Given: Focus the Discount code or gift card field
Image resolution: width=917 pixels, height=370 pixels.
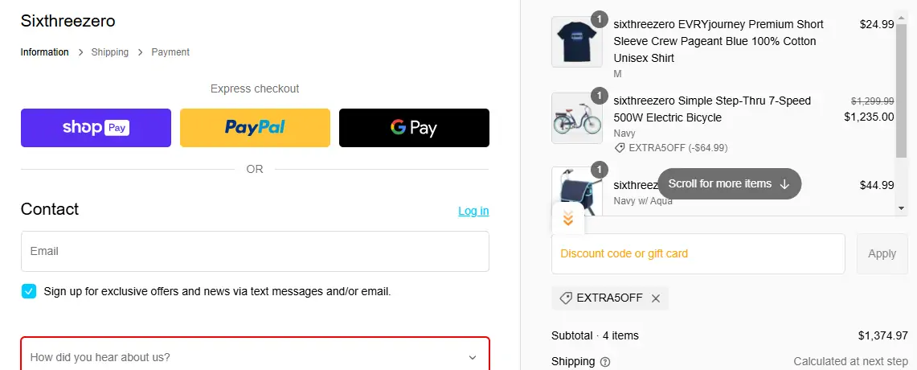Looking at the screenshot, I should coord(698,253).
